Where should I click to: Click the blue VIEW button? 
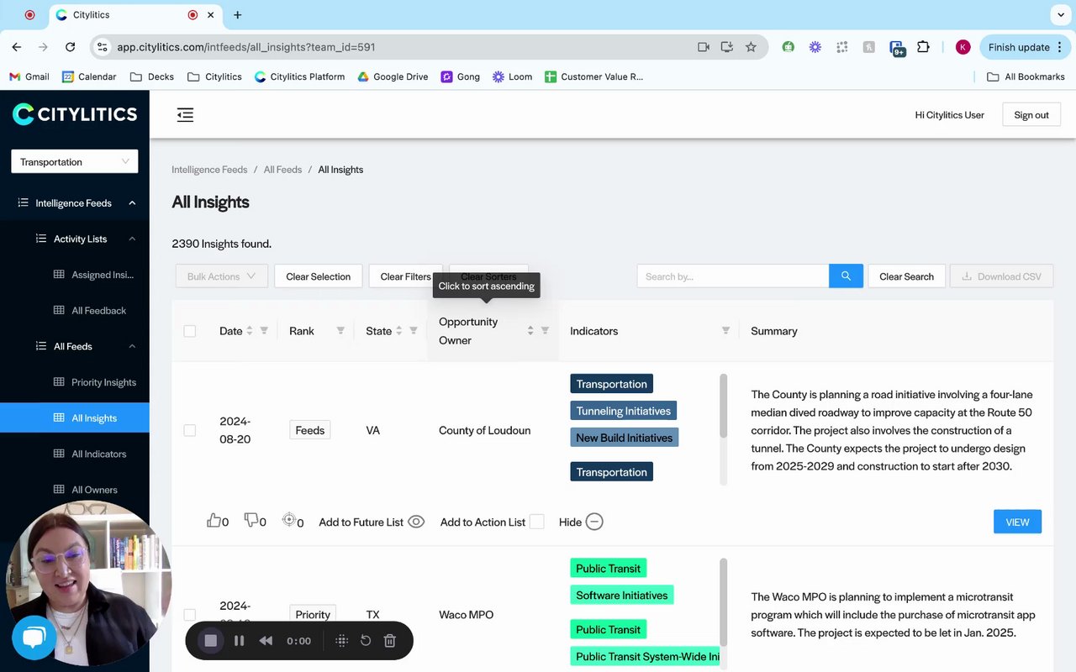(1017, 522)
